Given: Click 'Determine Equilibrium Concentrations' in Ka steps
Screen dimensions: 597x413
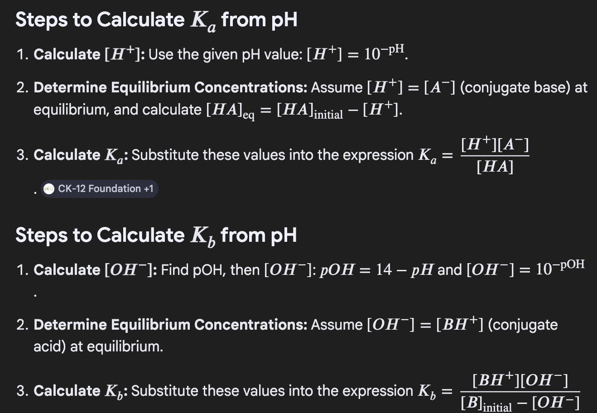Looking at the screenshot, I should coord(170,87).
